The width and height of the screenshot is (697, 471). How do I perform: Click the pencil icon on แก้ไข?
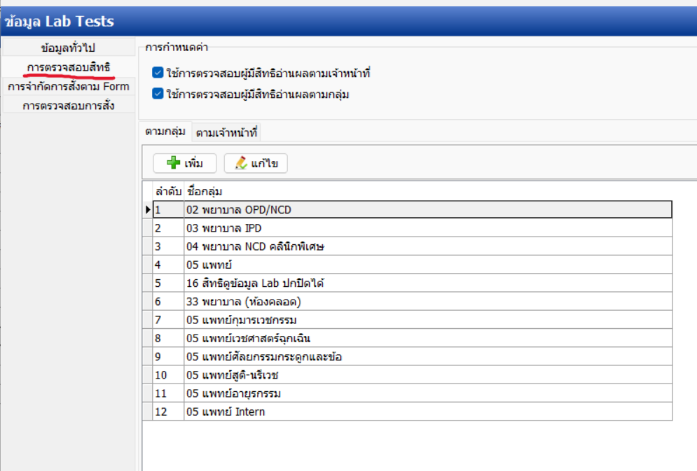point(242,163)
